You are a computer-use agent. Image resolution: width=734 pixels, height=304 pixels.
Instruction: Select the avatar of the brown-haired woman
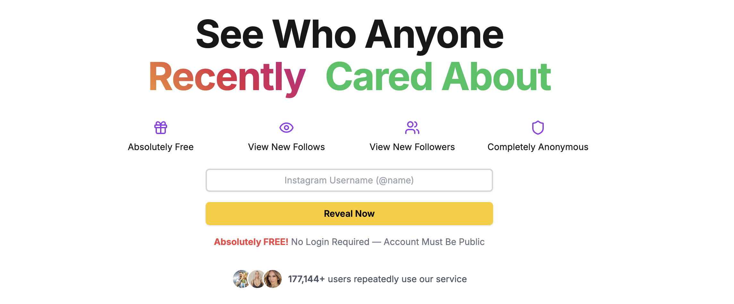pyautogui.click(x=273, y=279)
